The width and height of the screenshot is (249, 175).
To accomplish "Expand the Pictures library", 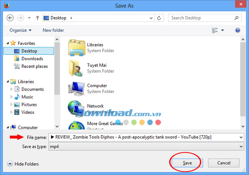I will point(11,105).
